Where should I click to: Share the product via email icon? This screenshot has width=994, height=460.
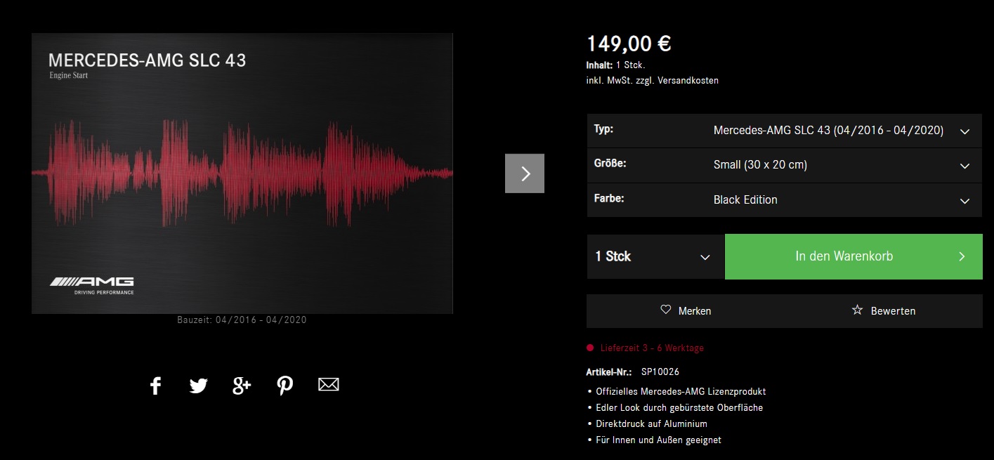[x=328, y=385]
